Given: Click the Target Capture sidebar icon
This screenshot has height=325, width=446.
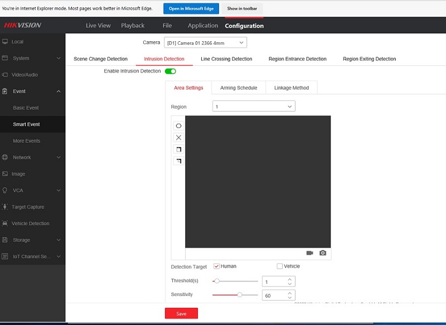Looking at the screenshot, I should pos(5,207).
